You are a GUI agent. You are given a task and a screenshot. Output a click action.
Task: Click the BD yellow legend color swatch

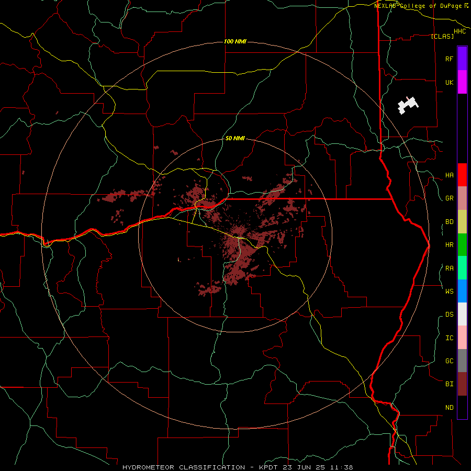462,221
